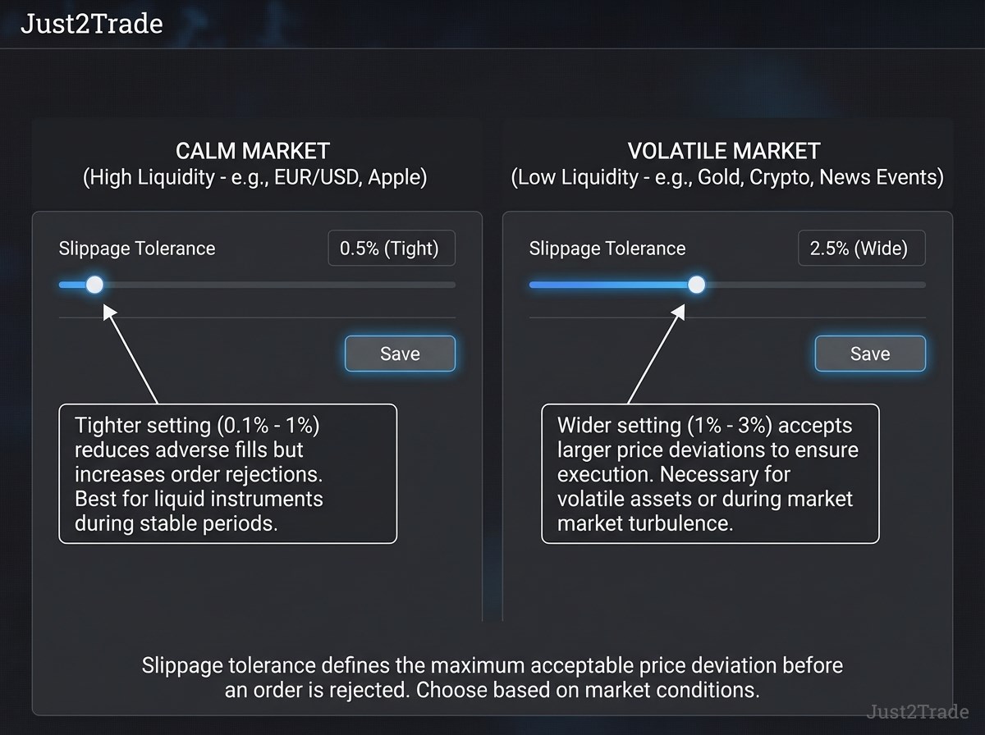
Task: Click the Calm Market slippage slider handle
Action: coord(94,285)
